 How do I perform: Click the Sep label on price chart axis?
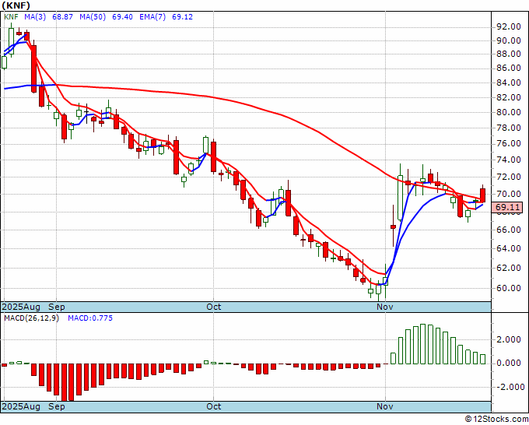point(57,307)
